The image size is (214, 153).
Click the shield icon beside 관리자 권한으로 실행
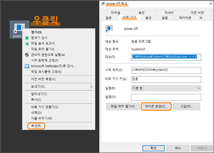click(x=27, y=55)
